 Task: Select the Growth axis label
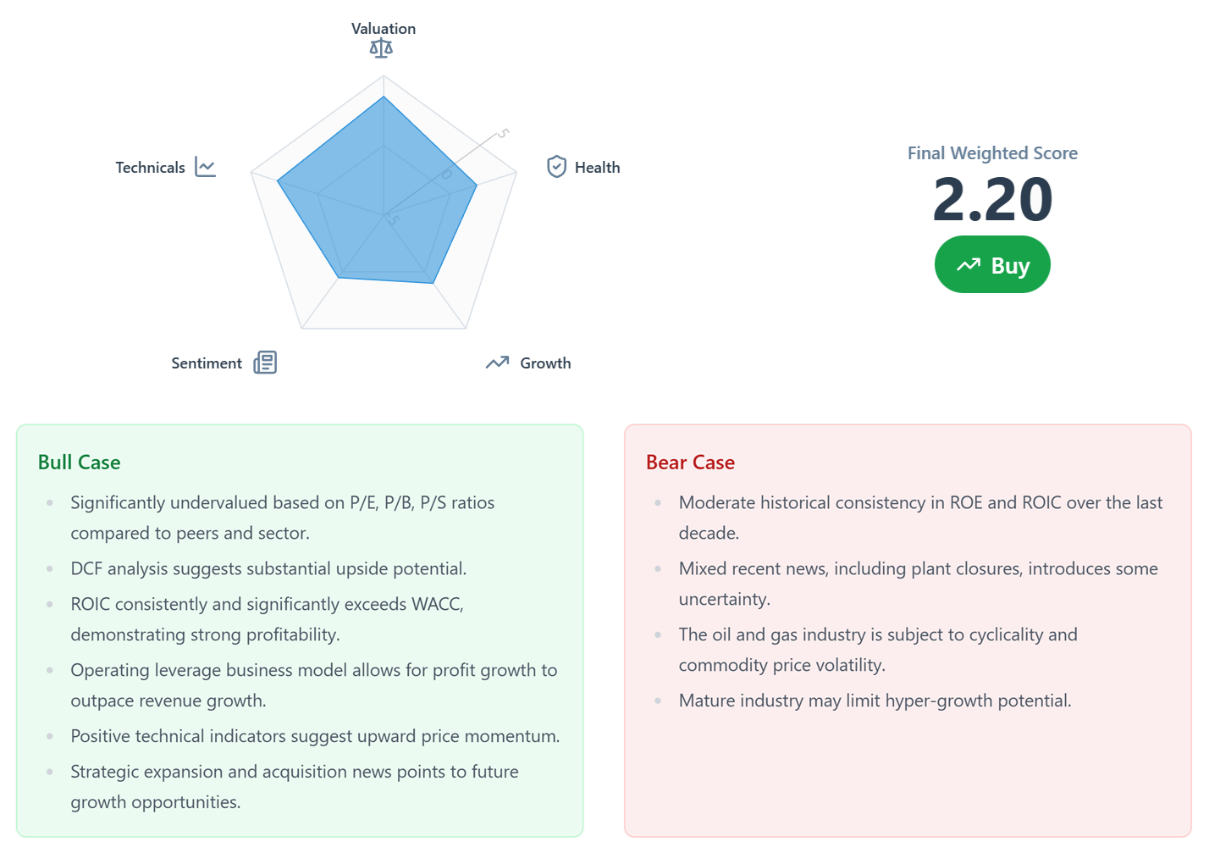click(545, 363)
